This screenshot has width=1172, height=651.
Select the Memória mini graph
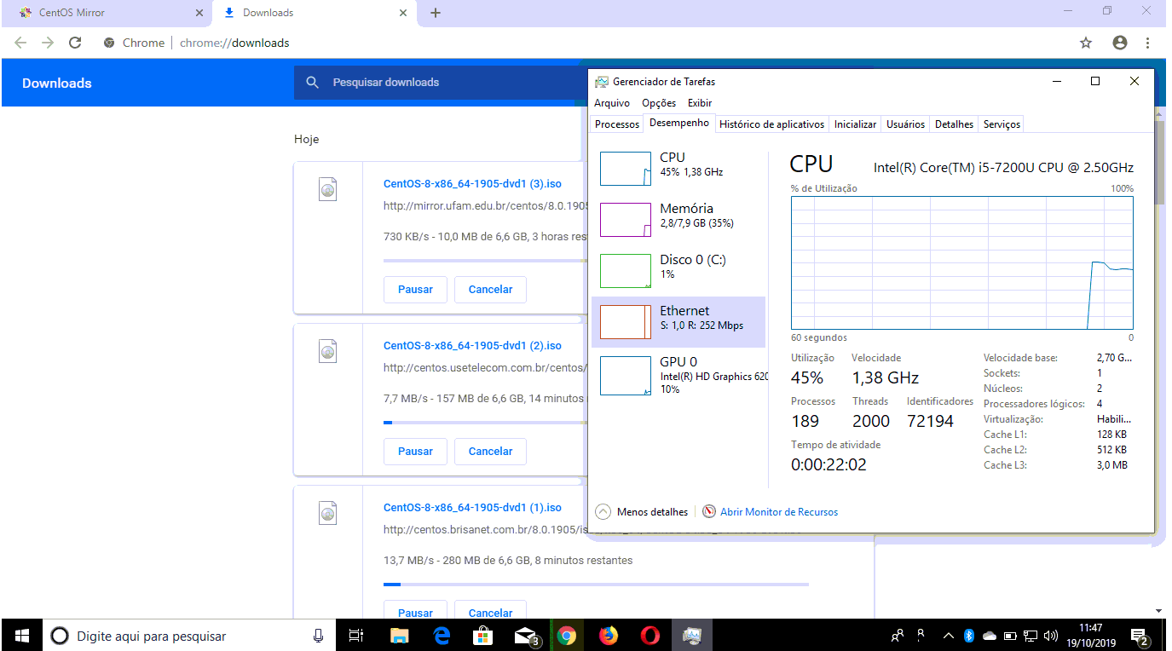[x=626, y=220]
